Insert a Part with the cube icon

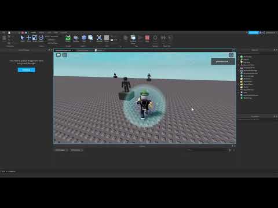click(84, 38)
